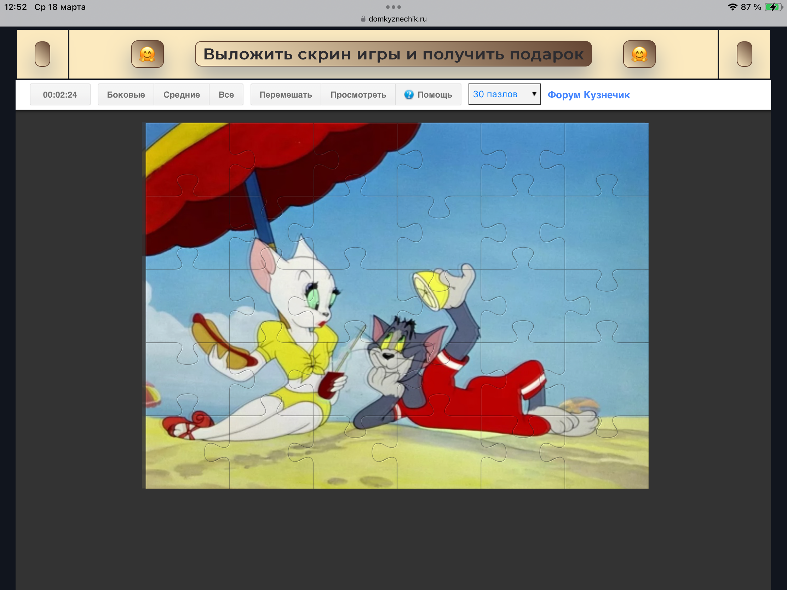Tap the lock icon beside domkyznechik.ru

pos(363,19)
